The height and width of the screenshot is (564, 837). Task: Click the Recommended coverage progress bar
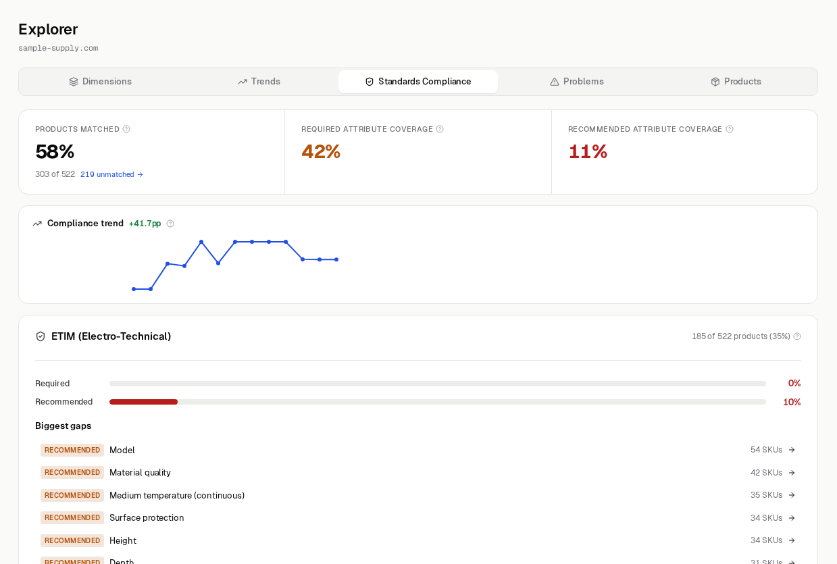click(438, 402)
